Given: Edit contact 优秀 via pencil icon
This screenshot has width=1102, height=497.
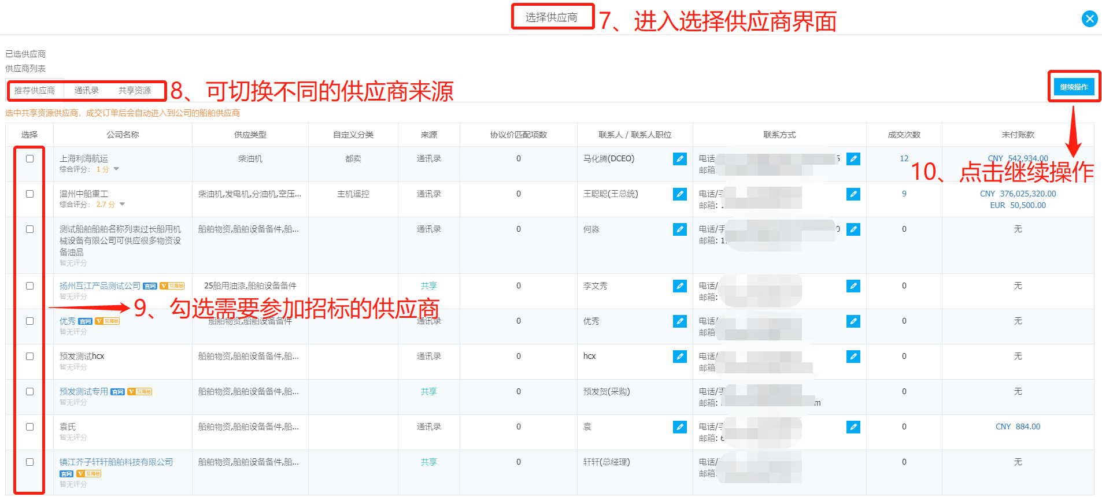Looking at the screenshot, I should (x=680, y=321).
